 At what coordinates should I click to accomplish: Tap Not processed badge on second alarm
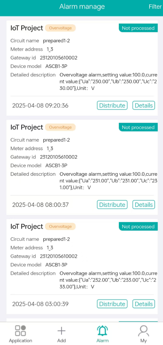pyautogui.click(x=138, y=127)
